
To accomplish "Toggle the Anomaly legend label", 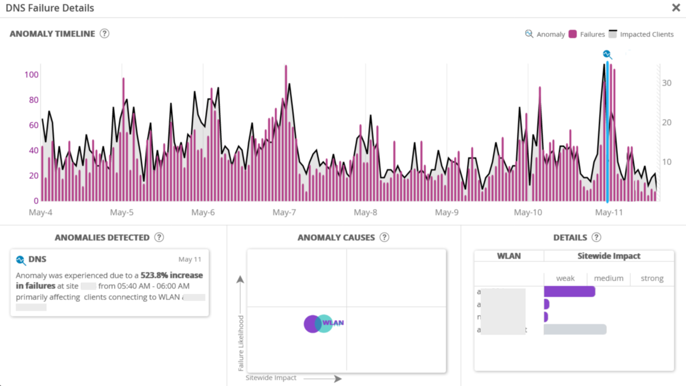I will (551, 34).
